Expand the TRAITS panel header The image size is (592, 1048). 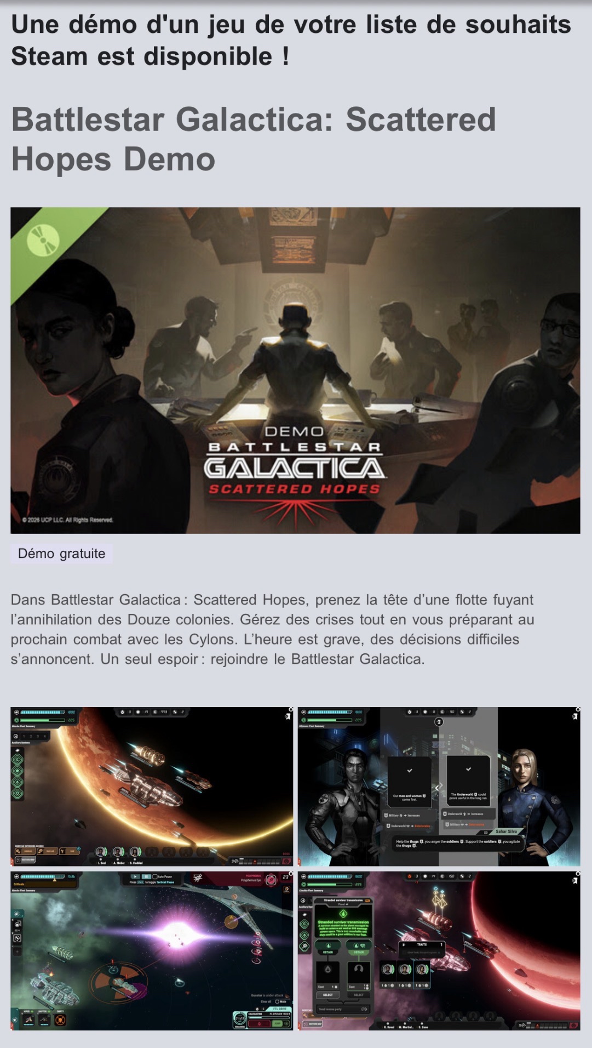[x=422, y=944]
